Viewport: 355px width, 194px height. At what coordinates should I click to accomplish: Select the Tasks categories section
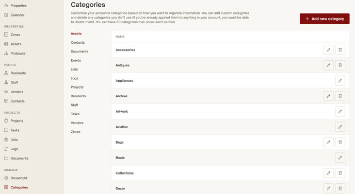[75, 114]
